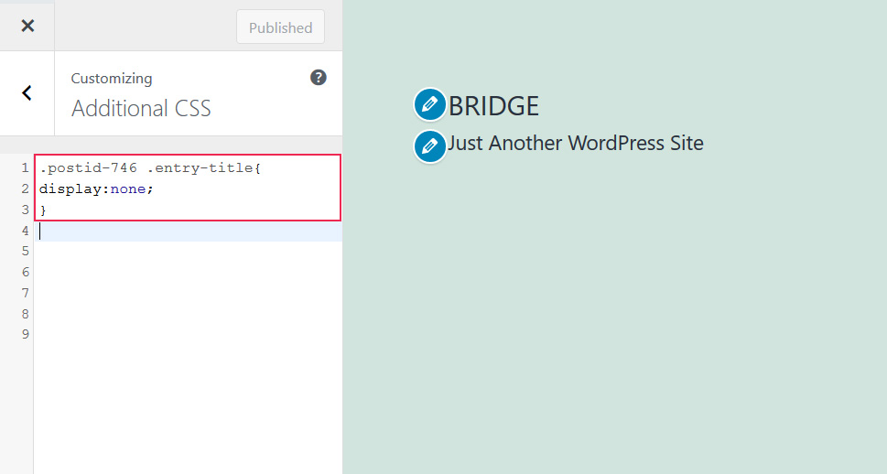Click the Just Another WordPress Site tagline
This screenshot has width=887, height=474.
coord(575,144)
